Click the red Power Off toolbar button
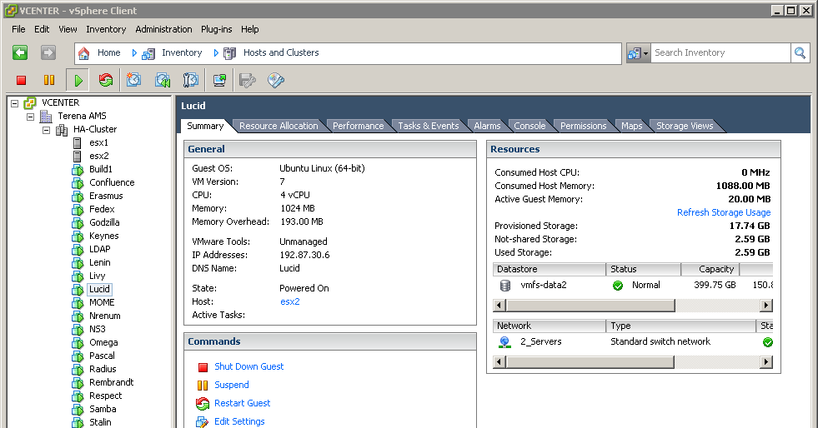 (22, 80)
